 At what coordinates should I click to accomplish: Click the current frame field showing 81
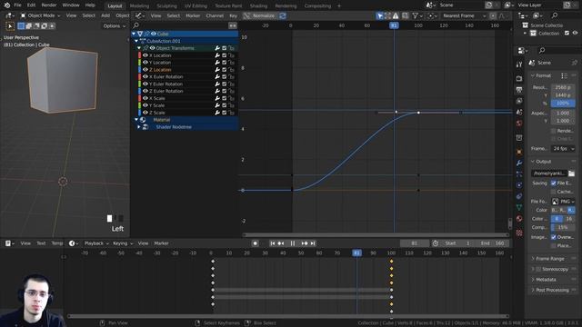[x=415, y=243]
